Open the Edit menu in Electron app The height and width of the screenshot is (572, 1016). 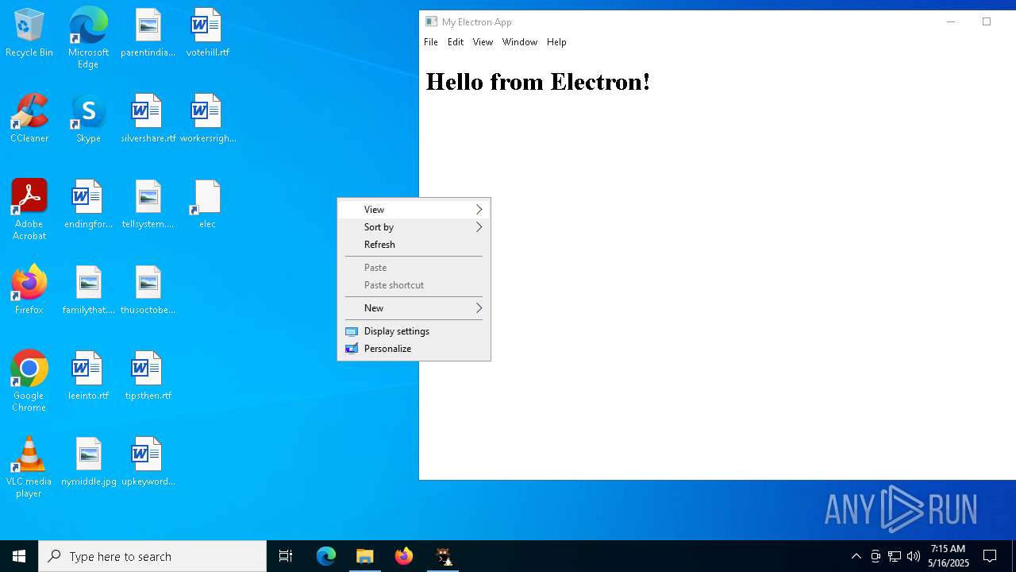click(x=456, y=42)
